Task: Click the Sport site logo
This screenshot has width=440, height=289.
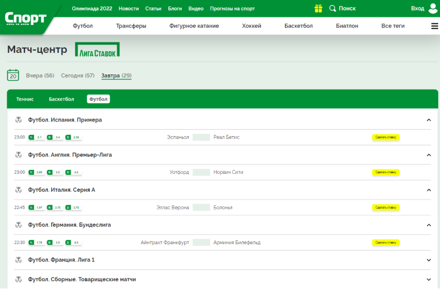Action: (26, 18)
